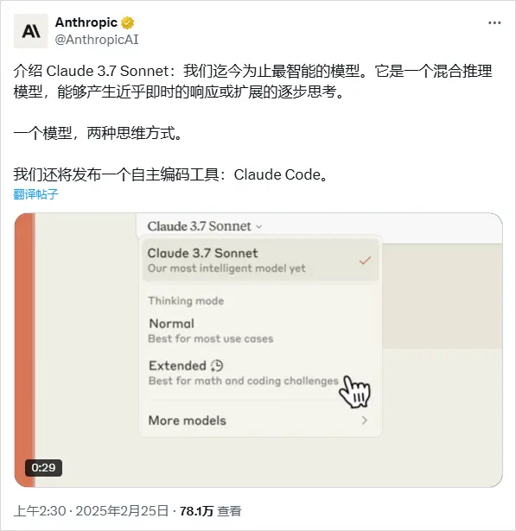Click the 翻译帖子 translate post link
This screenshot has width=516, height=531.
(36, 194)
